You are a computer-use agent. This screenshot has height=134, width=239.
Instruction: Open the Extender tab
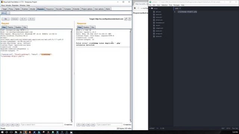click(76, 9)
